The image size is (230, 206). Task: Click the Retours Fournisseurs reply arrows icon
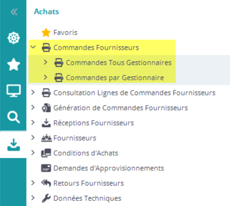[x=46, y=183]
